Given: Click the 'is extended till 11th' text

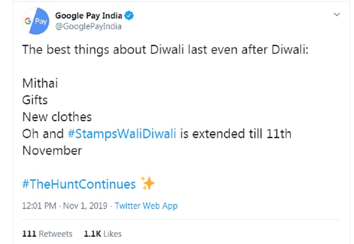Looking at the screenshot, I should (x=236, y=133).
